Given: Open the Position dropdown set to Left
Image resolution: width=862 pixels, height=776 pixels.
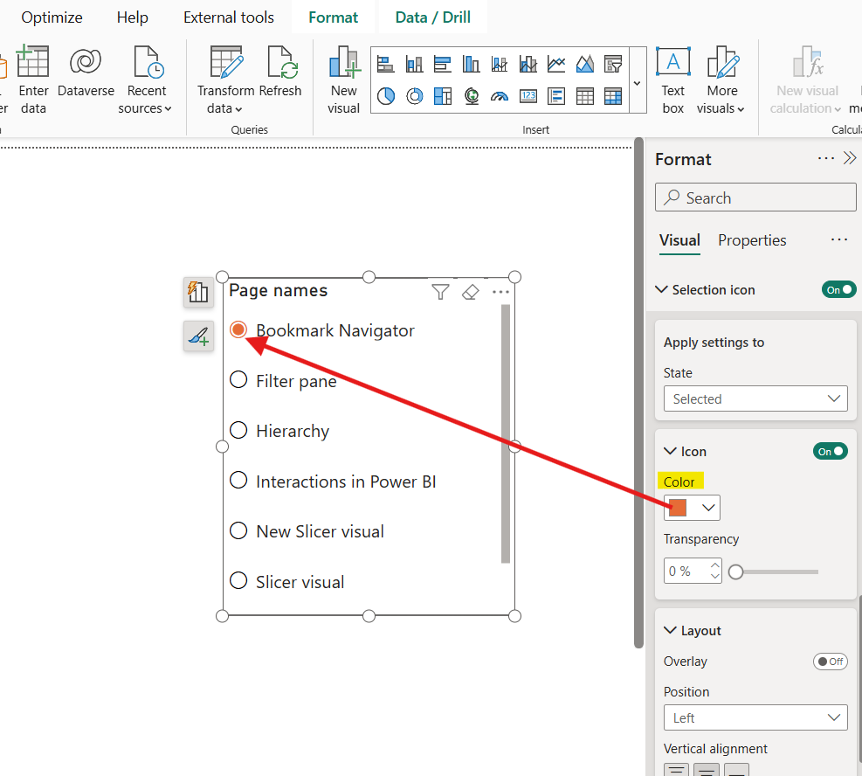Looking at the screenshot, I should coord(755,718).
